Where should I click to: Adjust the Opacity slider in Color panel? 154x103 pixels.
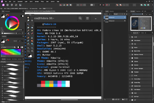(x=10, y=33)
